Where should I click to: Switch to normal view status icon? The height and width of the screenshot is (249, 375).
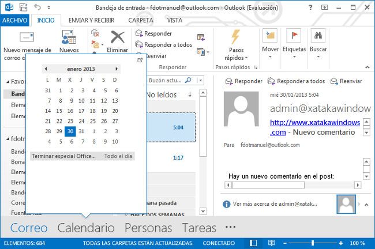coord(253,243)
